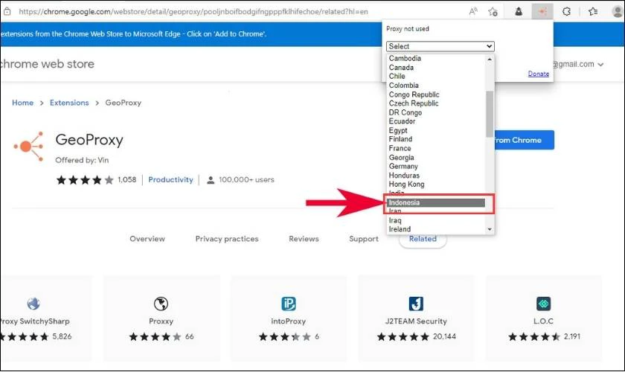
Task: Click the chrome web store heading
Action: tap(47, 64)
